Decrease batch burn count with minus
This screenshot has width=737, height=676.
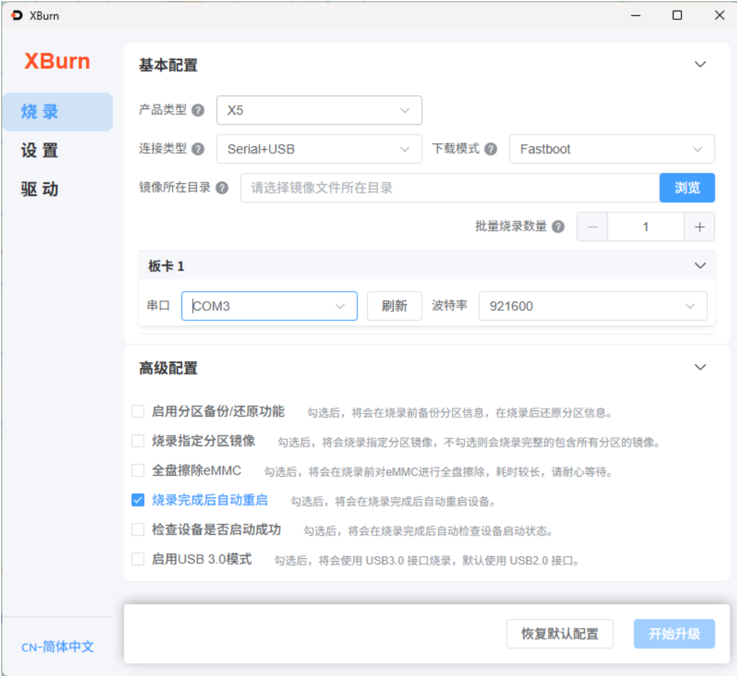592,227
